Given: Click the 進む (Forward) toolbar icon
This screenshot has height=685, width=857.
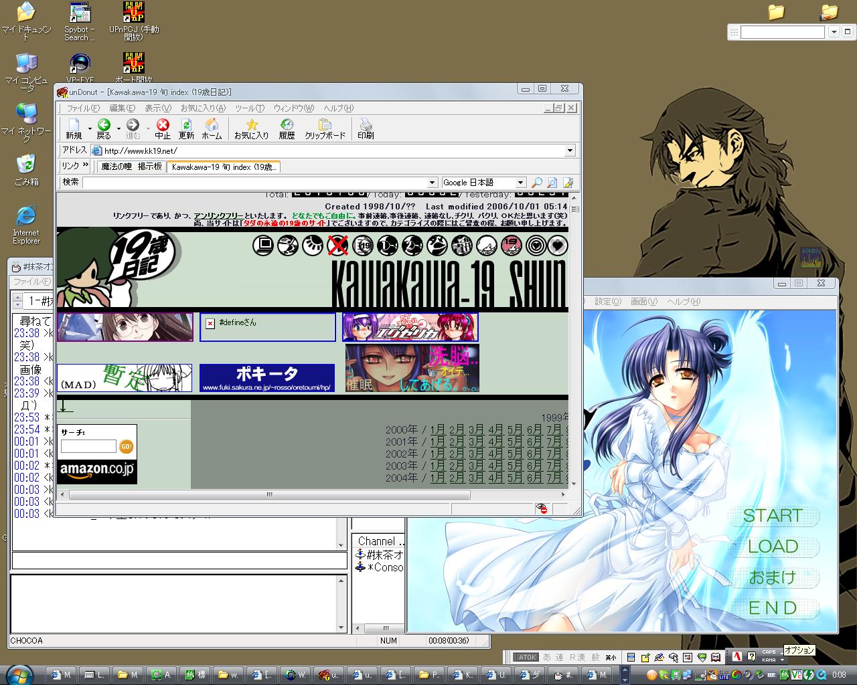Looking at the screenshot, I should click(133, 128).
